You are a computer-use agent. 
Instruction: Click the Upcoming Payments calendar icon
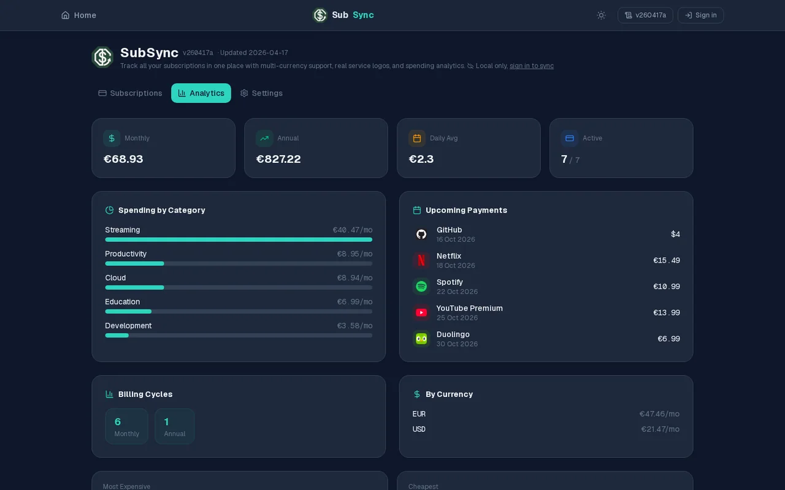tap(417, 210)
